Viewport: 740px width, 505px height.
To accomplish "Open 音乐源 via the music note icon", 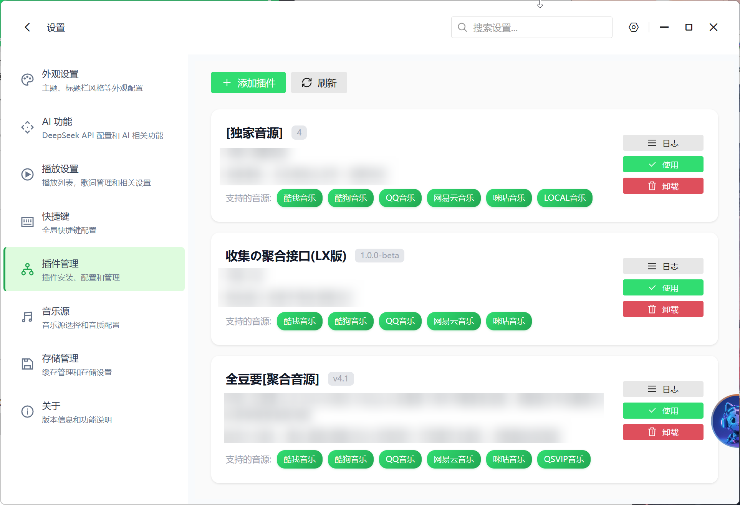I will [x=27, y=317].
